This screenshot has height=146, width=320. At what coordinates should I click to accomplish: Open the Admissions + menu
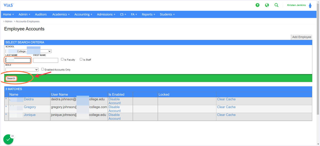[106, 14]
